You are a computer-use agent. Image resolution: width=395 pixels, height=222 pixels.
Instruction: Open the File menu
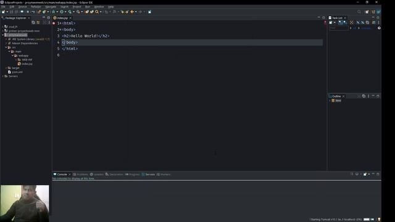(3, 7)
